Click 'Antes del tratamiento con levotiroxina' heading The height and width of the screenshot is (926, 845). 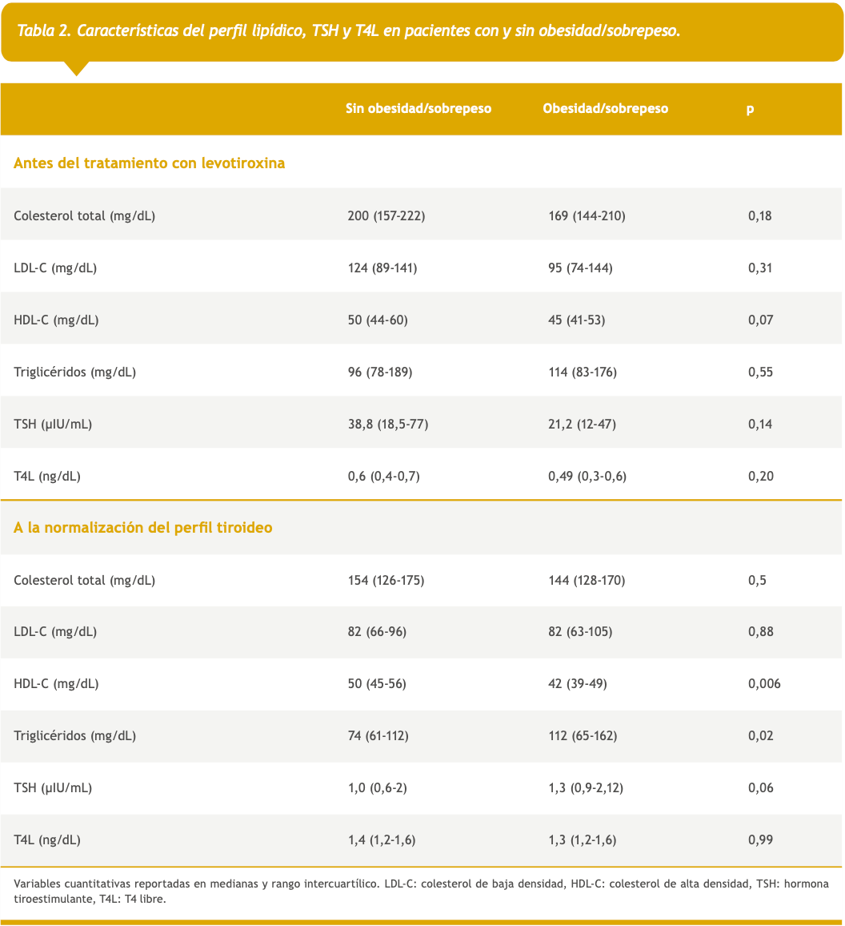click(x=150, y=163)
